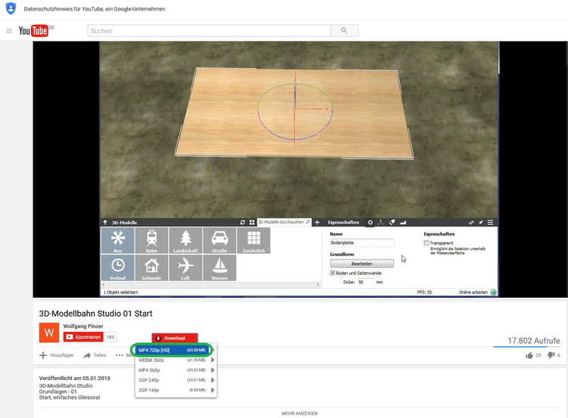
Task: Expand the WEBM 360p arrow
Action: tap(212, 360)
